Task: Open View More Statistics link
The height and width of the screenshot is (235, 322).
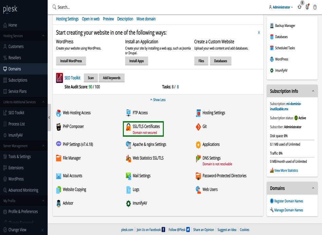Action: 286,171
